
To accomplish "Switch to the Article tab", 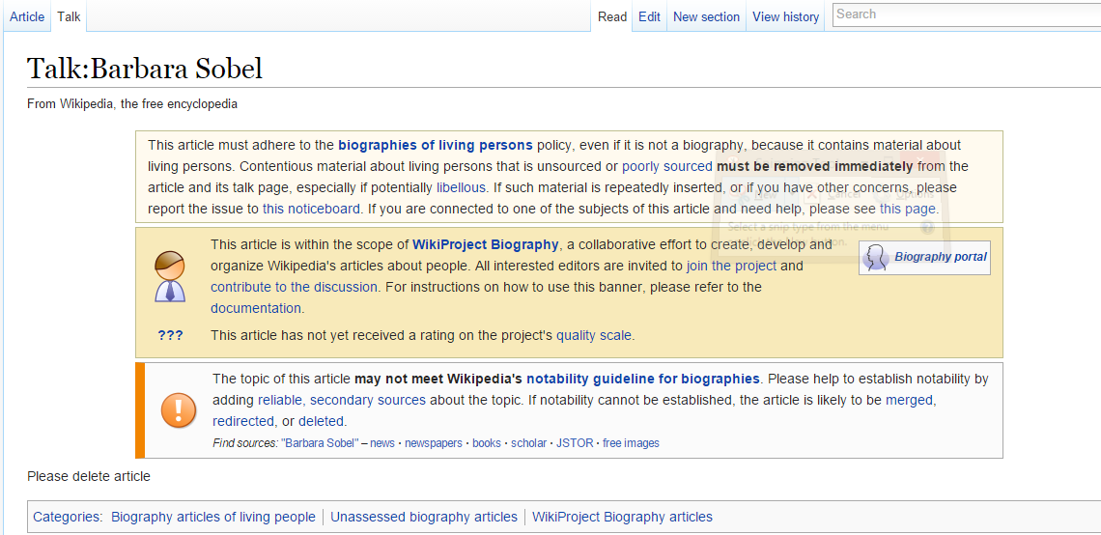I will 27,16.
